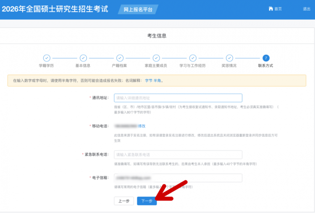Click the 紧急联系电话 input field
This screenshot has width=315, height=213.
point(178,154)
